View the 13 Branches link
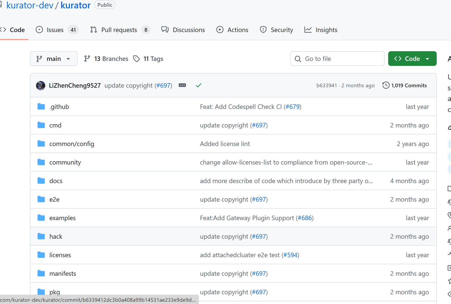The height and width of the screenshot is (304, 451). 106,59
